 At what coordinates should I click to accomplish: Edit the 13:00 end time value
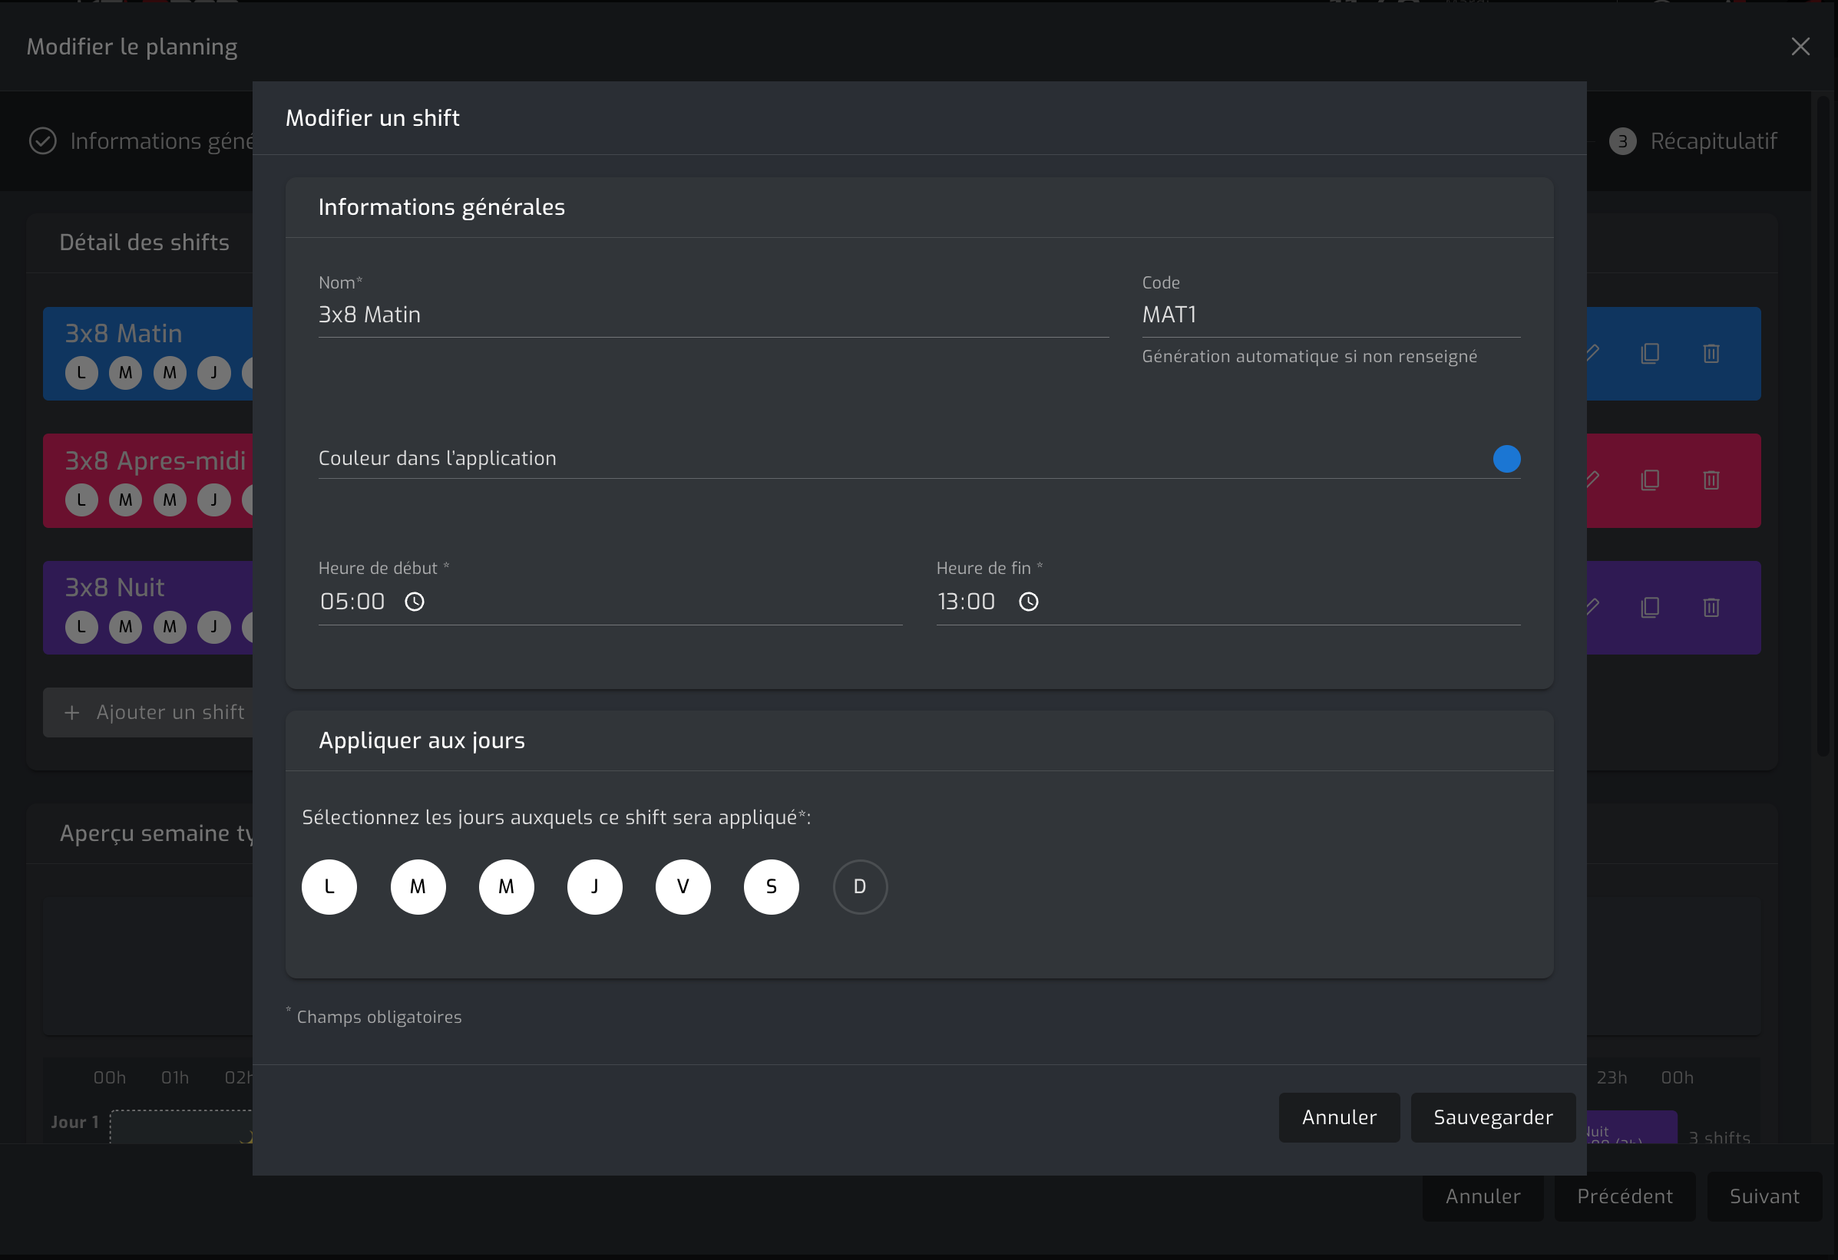[967, 602]
